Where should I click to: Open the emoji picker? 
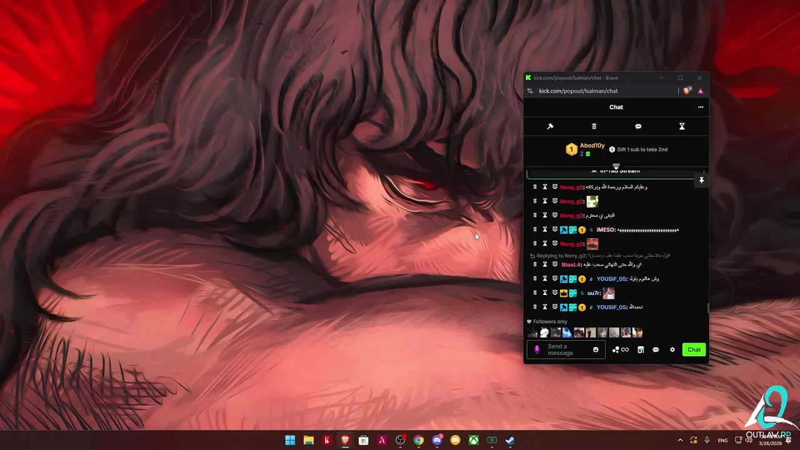point(596,349)
